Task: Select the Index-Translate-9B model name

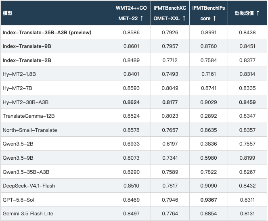Action: pyautogui.click(x=27, y=46)
